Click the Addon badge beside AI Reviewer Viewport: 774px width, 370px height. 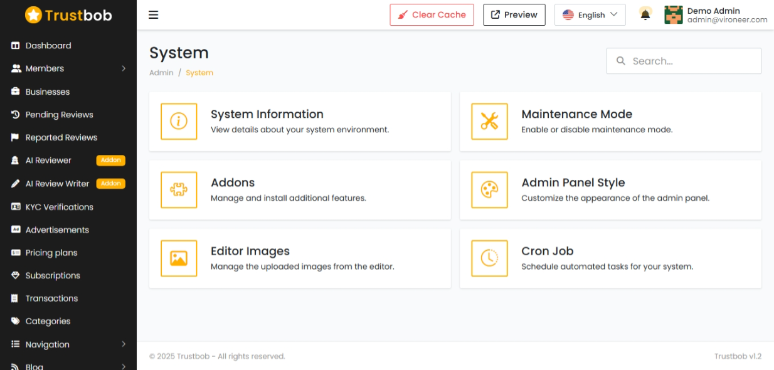[x=111, y=161]
